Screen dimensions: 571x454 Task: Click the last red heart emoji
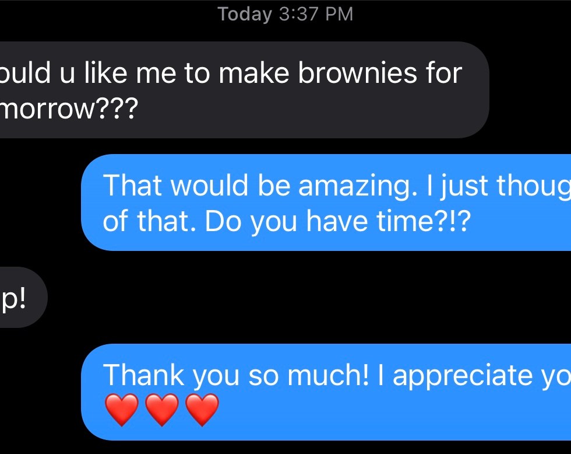(202, 410)
